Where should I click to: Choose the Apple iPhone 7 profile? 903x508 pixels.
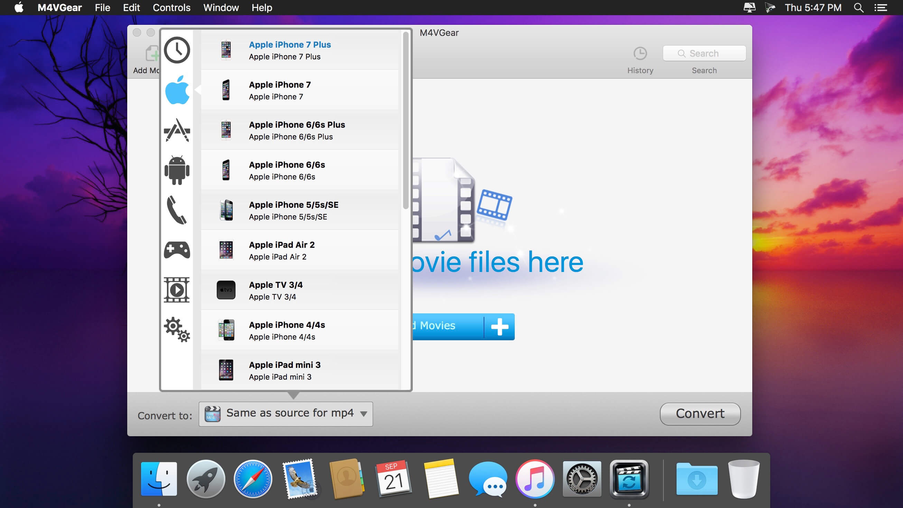click(x=300, y=90)
